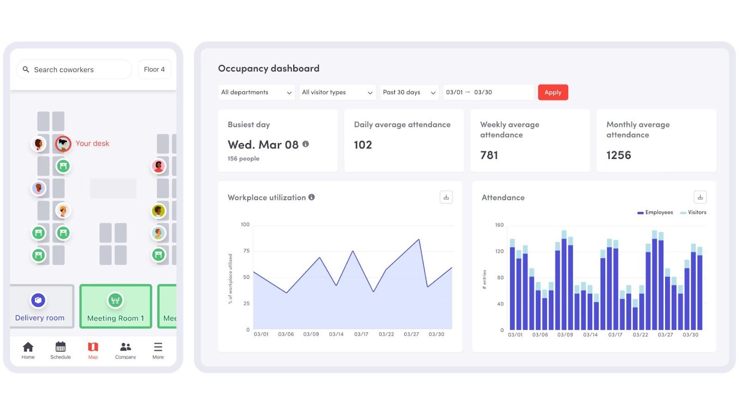739x415 pixels.
Task: Open the Past 30 days selector
Action: pyautogui.click(x=409, y=92)
